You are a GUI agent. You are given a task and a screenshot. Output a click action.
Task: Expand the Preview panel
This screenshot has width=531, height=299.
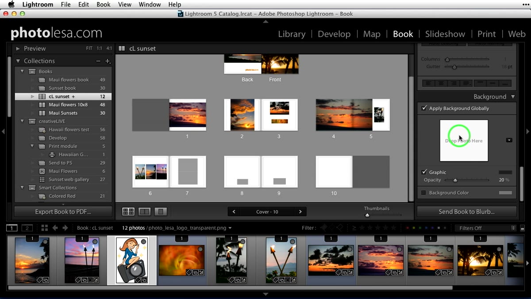coord(18,49)
